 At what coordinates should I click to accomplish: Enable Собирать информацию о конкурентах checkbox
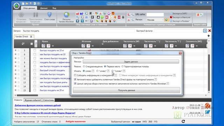[75, 75]
